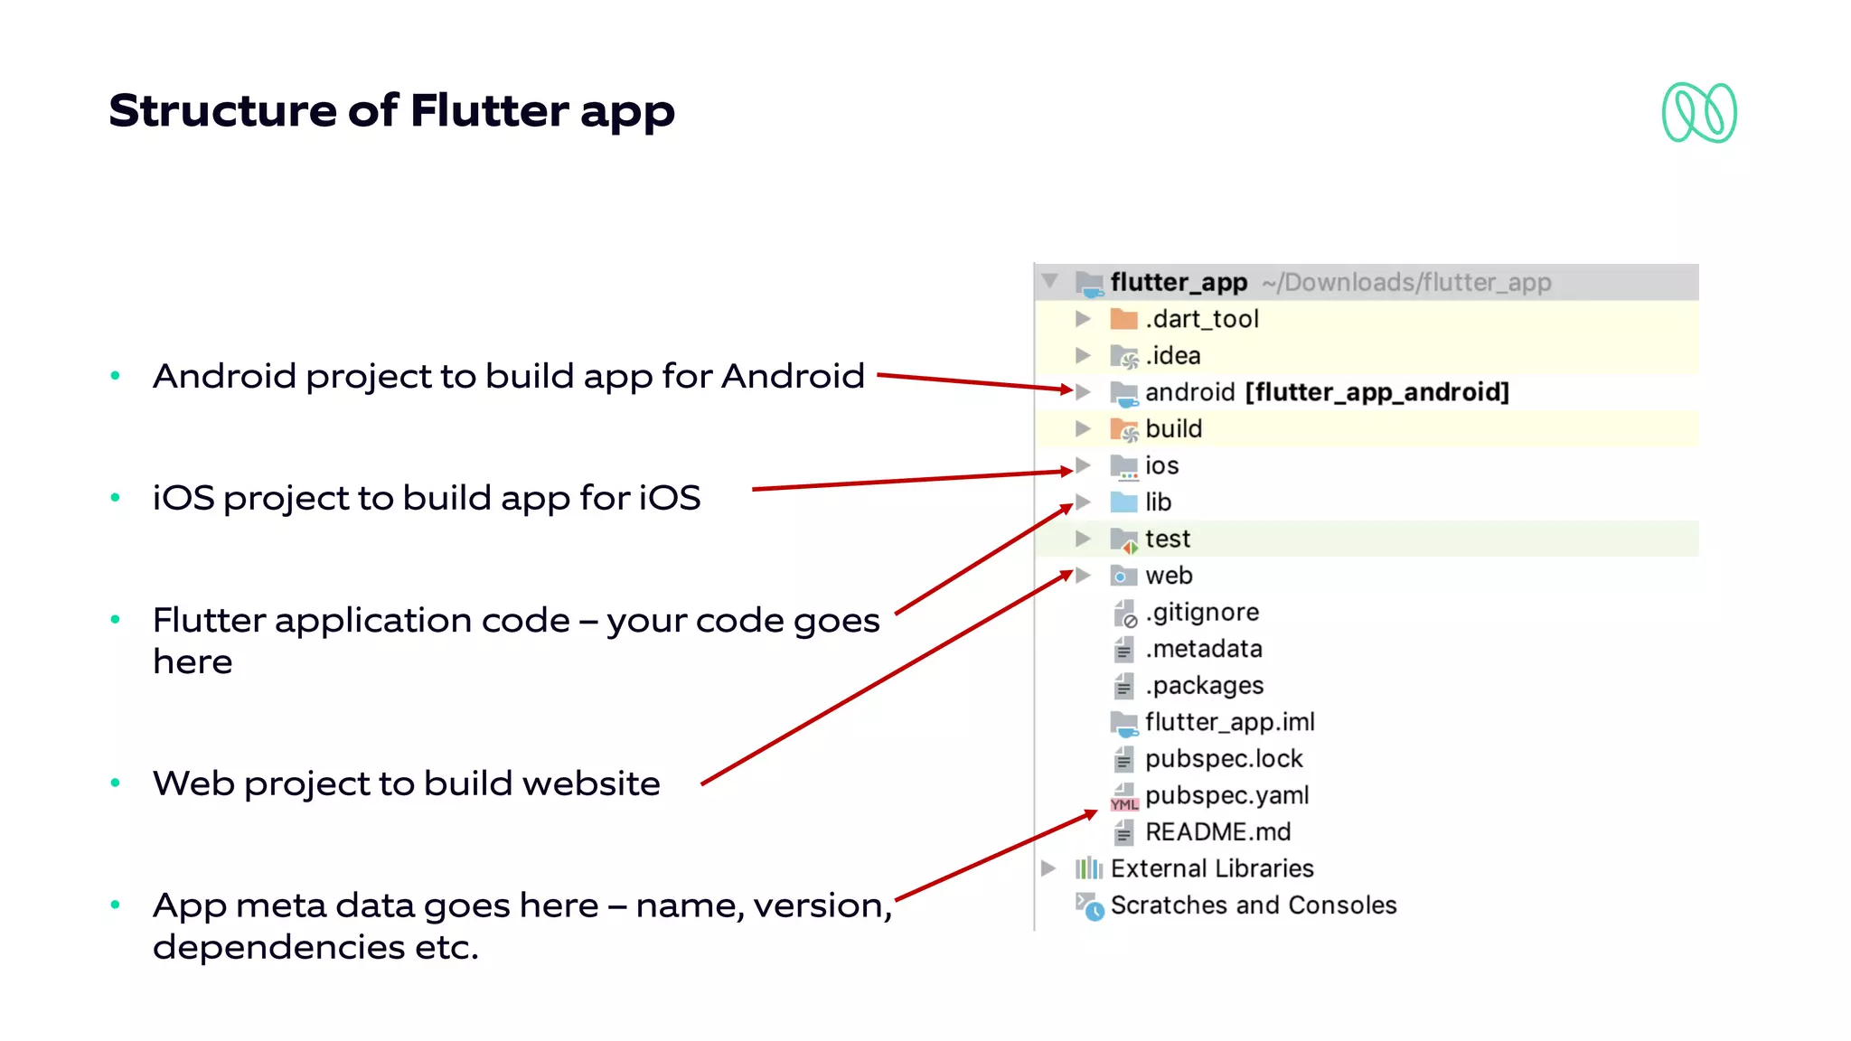Image resolution: width=1851 pixels, height=1041 pixels.
Task: Click the External Libraries bars icon
Action: [1089, 868]
